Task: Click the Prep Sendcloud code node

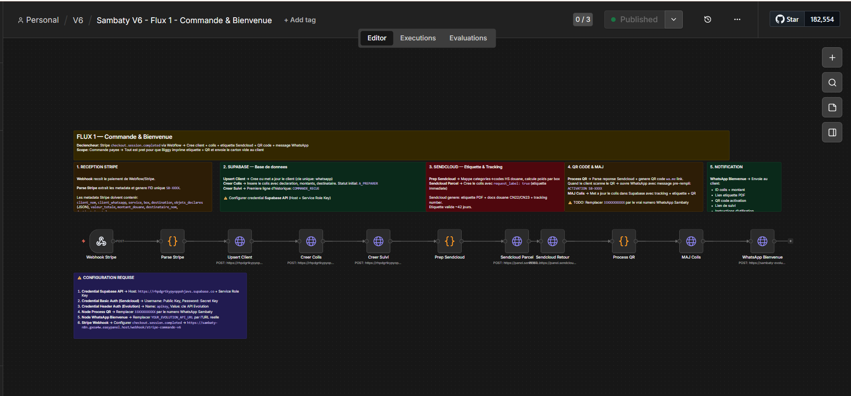Action: click(450, 241)
